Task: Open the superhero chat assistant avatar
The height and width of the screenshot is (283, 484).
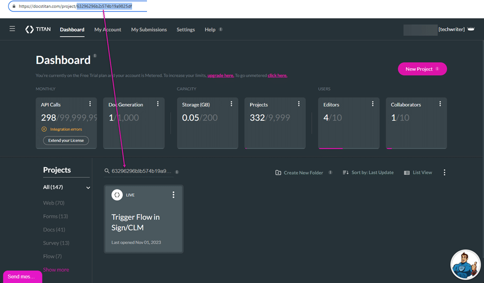Action: pos(466,265)
